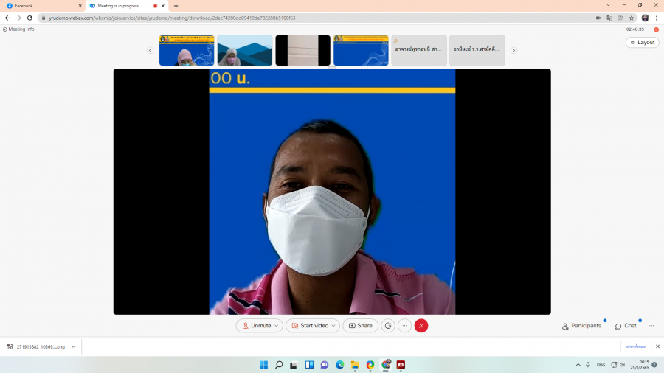Open the reactions emoji menu
Image resolution: width=664 pixels, height=373 pixels.
388,326
